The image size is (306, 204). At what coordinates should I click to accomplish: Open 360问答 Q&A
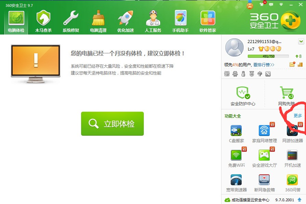coord(292,183)
